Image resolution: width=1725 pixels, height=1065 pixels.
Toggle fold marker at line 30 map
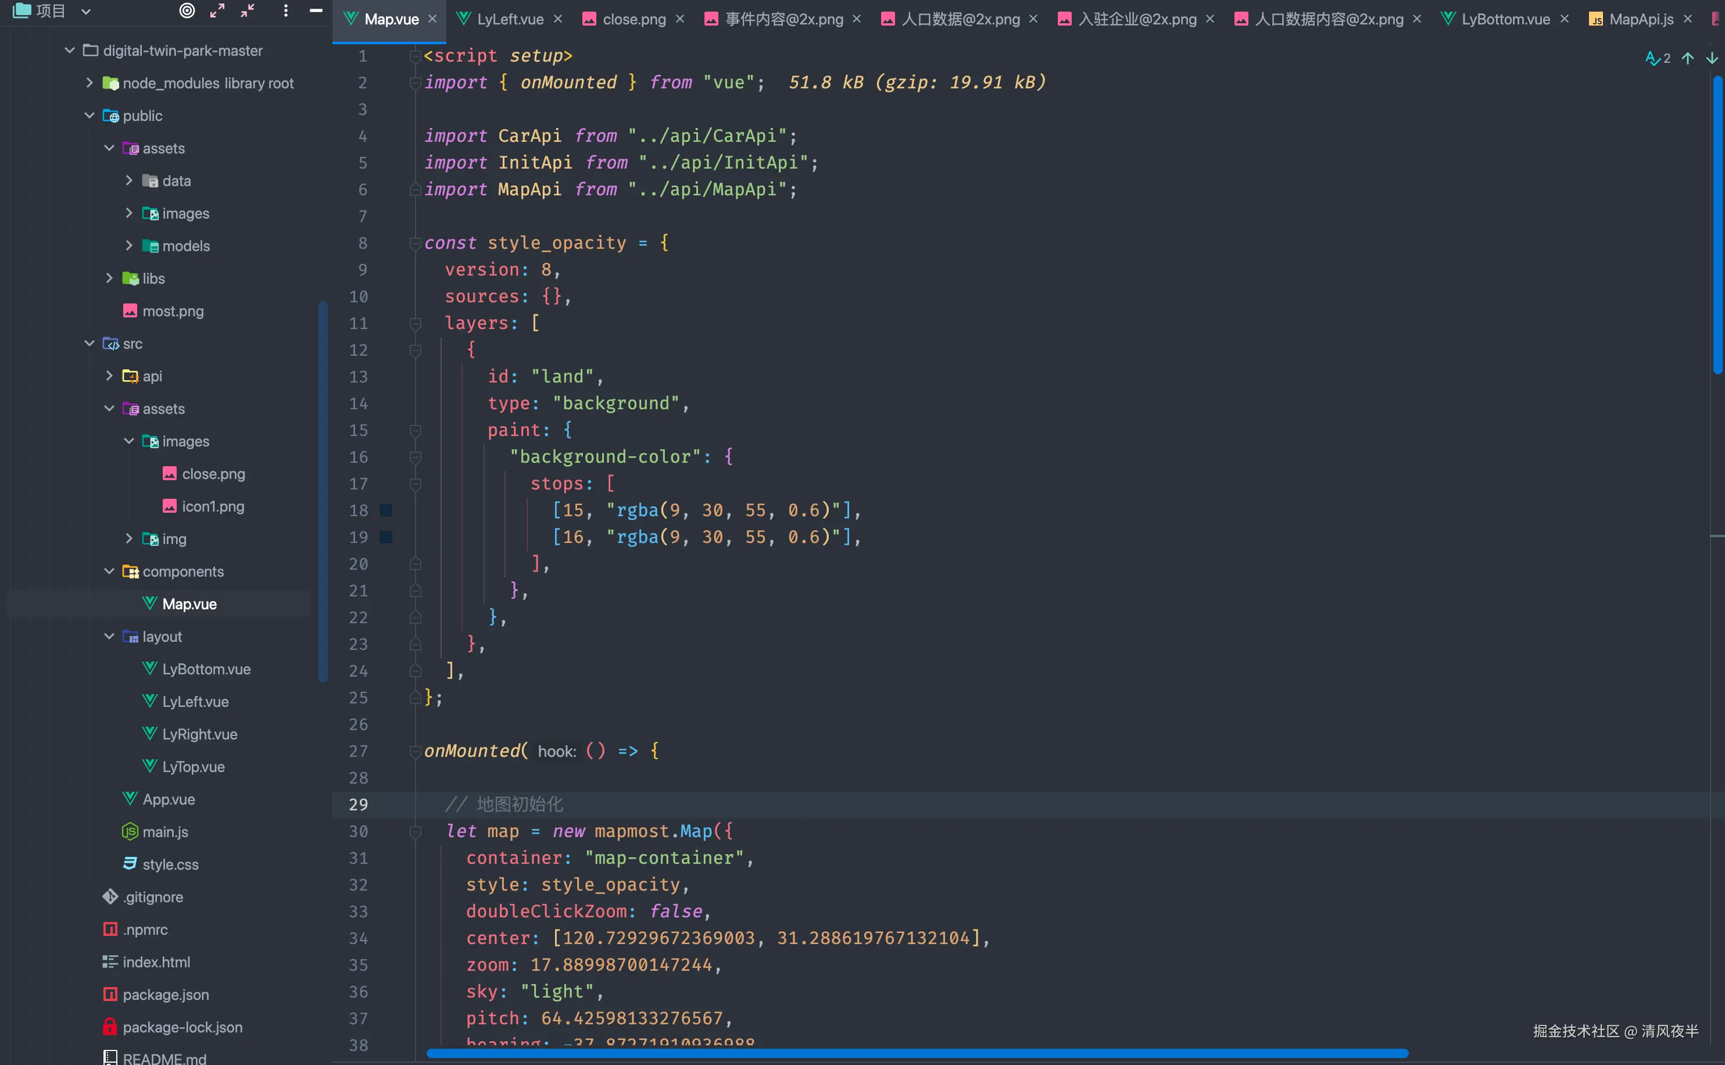[x=416, y=832]
